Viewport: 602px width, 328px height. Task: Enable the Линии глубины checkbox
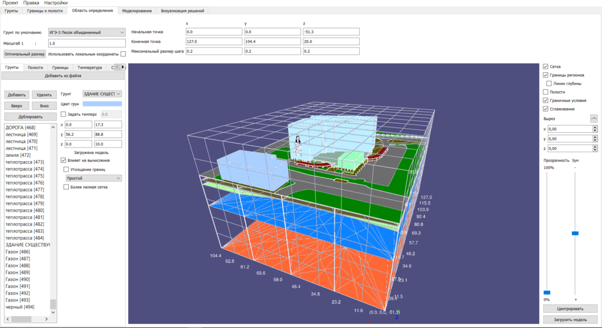click(550, 83)
